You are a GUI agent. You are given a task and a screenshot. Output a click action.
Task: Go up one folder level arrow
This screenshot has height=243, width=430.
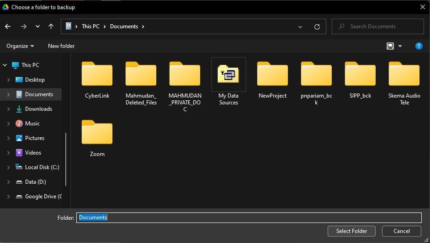[x=51, y=26]
